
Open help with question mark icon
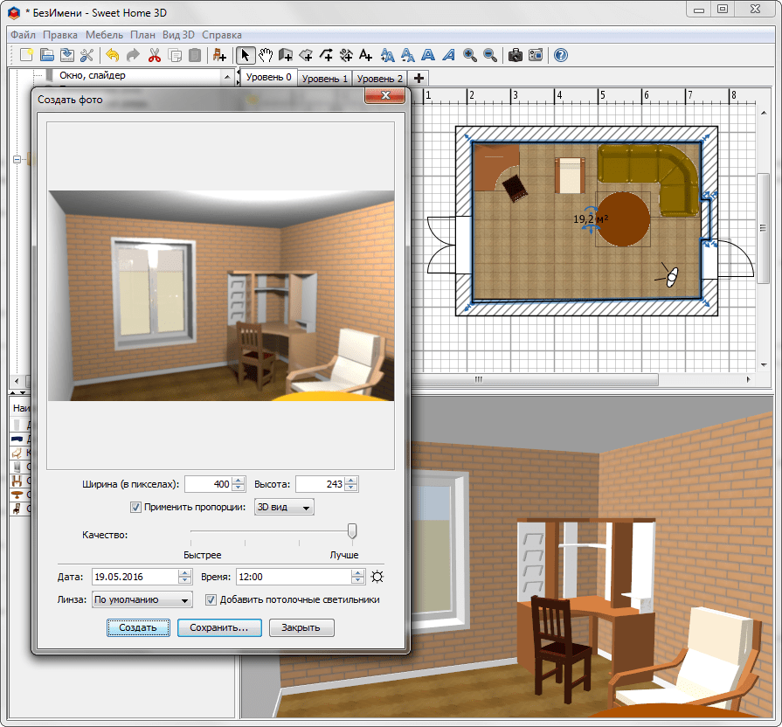560,55
